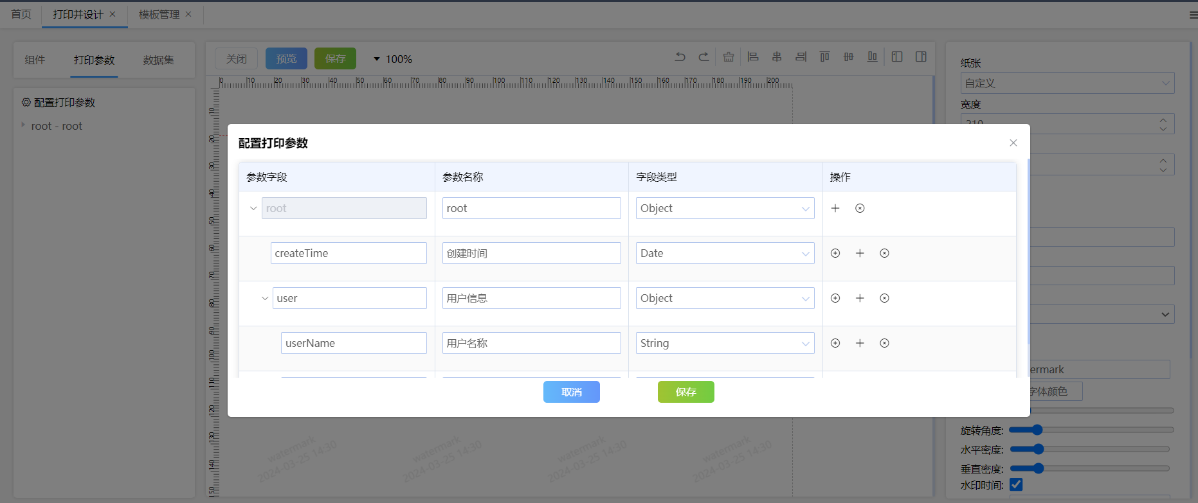Click the align-left icon in the toolbar
The width and height of the screenshot is (1198, 503).
752,57
